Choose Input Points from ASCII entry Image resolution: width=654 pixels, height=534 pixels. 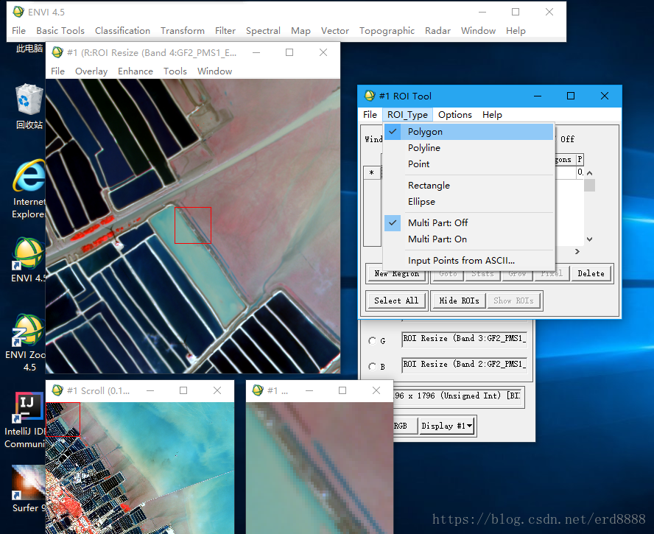pos(469,260)
